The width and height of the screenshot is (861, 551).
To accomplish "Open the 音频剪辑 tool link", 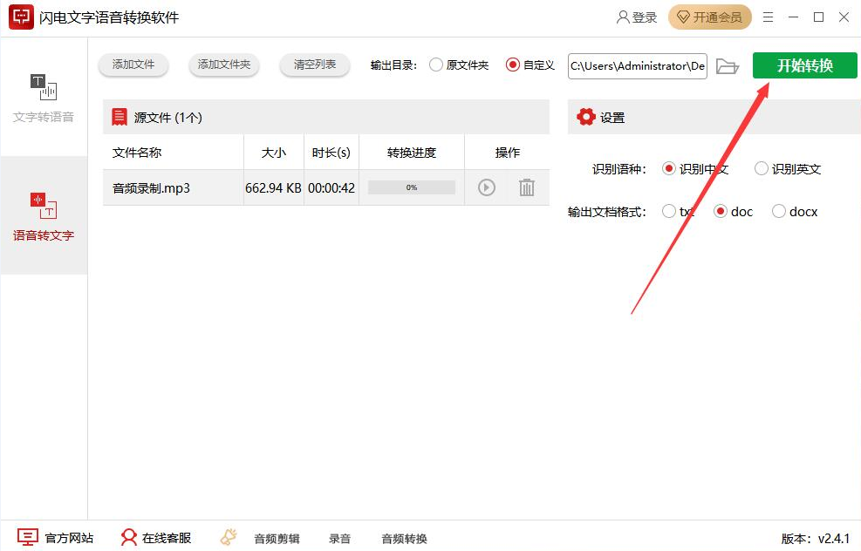I will click(277, 539).
